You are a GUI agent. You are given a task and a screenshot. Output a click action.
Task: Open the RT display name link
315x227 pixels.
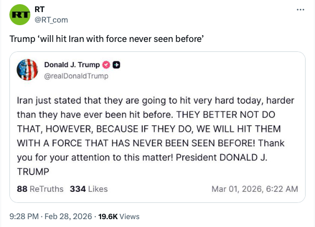coord(39,9)
